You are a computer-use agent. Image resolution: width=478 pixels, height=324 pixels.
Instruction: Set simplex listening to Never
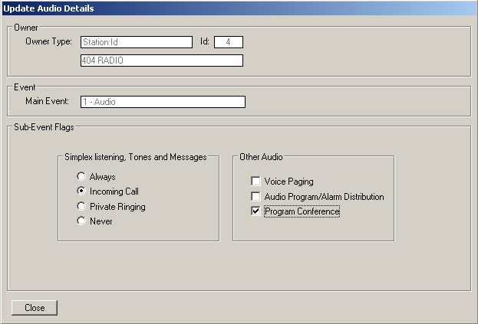[81, 221]
